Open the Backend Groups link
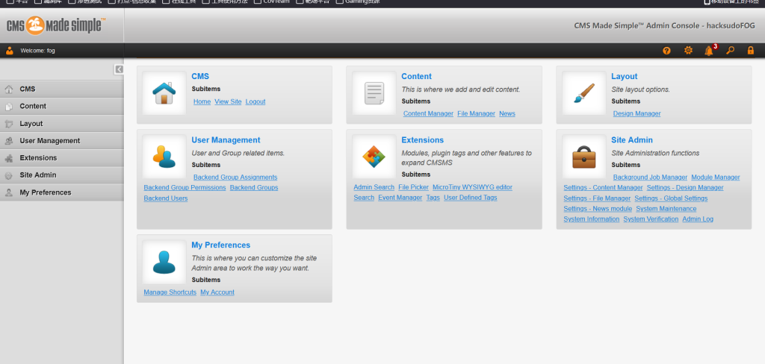Screen dimensions: 765x364 click(x=254, y=188)
